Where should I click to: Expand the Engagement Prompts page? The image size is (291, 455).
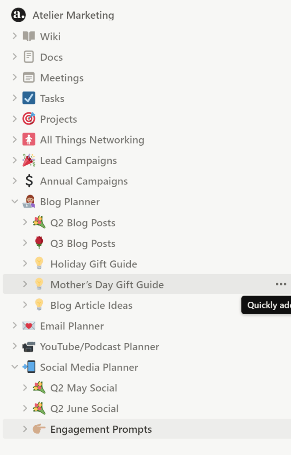click(25, 429)
